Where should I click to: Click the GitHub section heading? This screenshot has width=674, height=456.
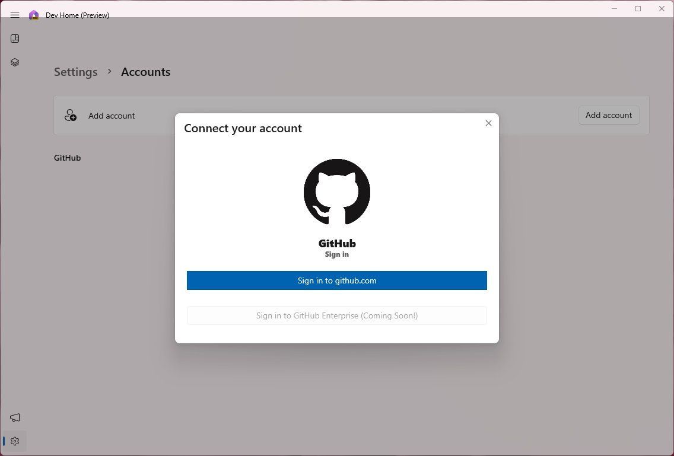pyautogui.click(x=67, y=158)
